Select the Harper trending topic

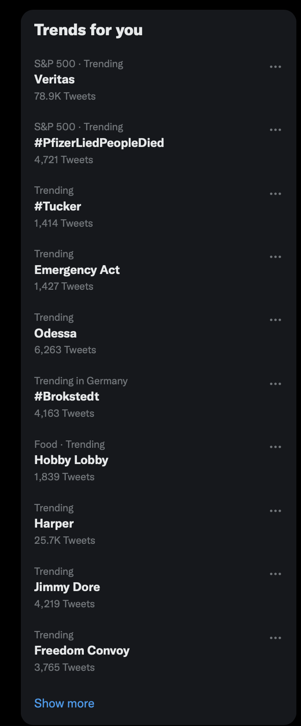(x=158, y=524)
